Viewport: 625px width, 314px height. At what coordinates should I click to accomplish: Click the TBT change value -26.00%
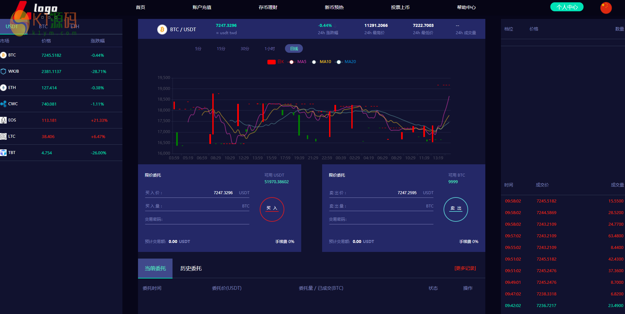point(99,153)
